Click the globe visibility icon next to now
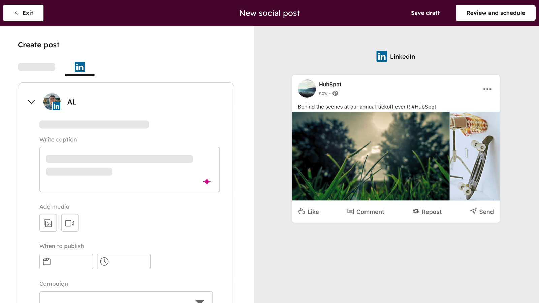Viewport: 539px width, 303px height. [x=335, y=93]
